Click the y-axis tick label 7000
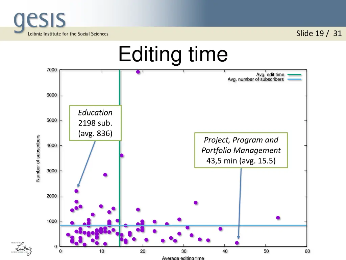This screenshot has height=260, width=346. coord(52,70)
